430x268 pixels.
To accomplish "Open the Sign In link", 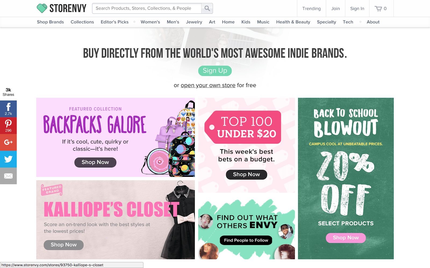I will [357, 9].
